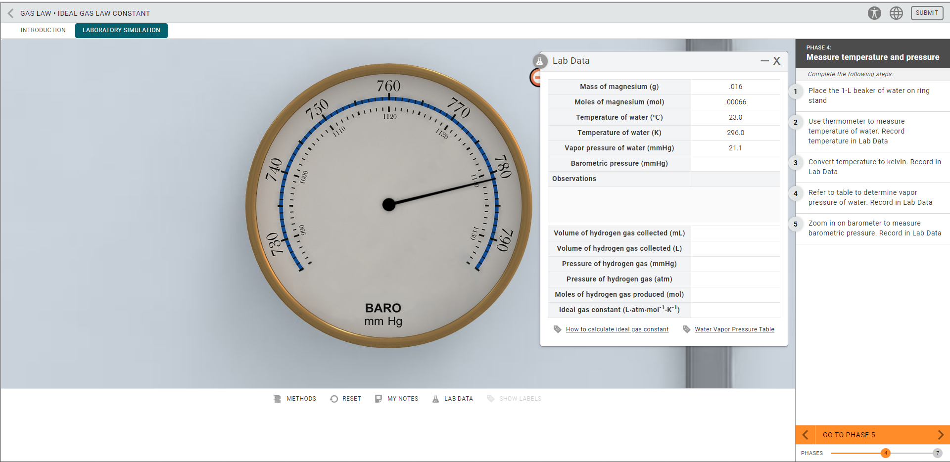This screenshot has height=462, width=950.
Task: Select the LABORATORY SIMULATION tab
Action: coord(121,30)
